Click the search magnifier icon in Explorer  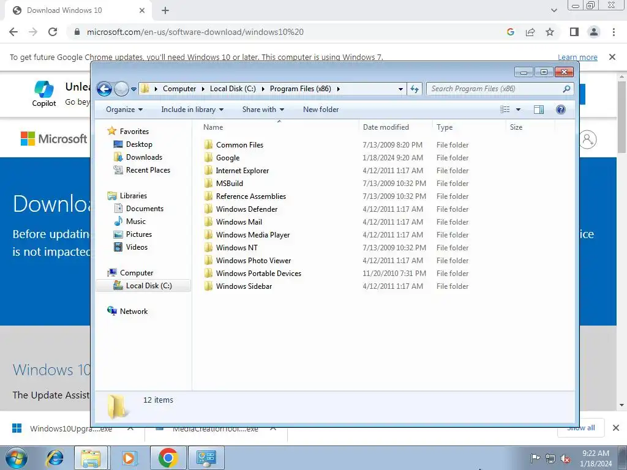[x=566, y=89]
